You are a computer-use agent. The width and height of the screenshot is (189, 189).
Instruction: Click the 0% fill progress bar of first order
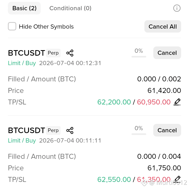(x=139, y=57)
